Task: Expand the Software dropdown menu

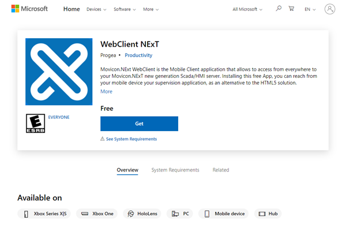Action: [125, 9]
